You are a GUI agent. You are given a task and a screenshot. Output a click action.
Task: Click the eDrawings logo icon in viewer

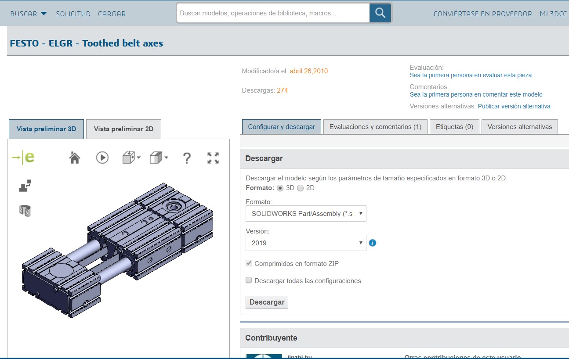[23, 158]
